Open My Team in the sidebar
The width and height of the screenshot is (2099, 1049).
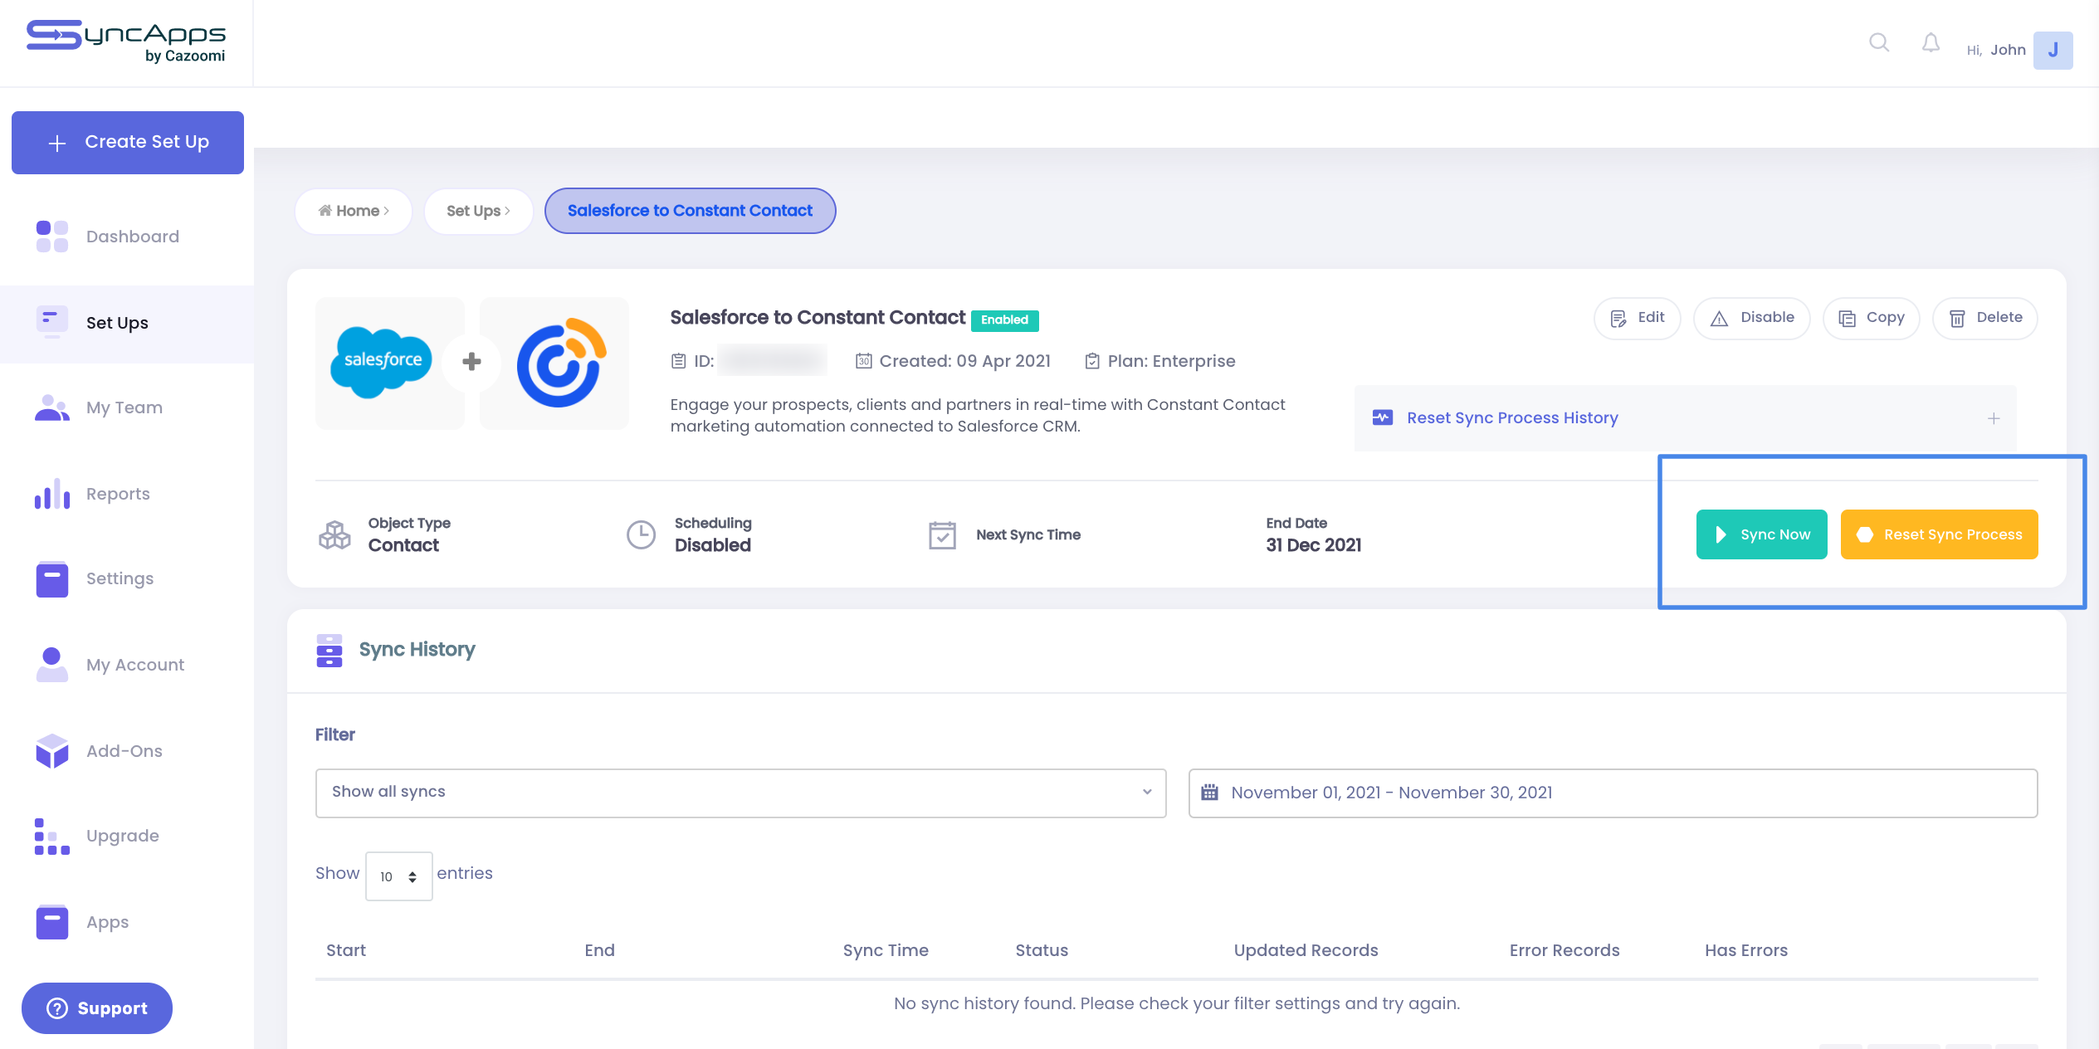coord(127,407)
